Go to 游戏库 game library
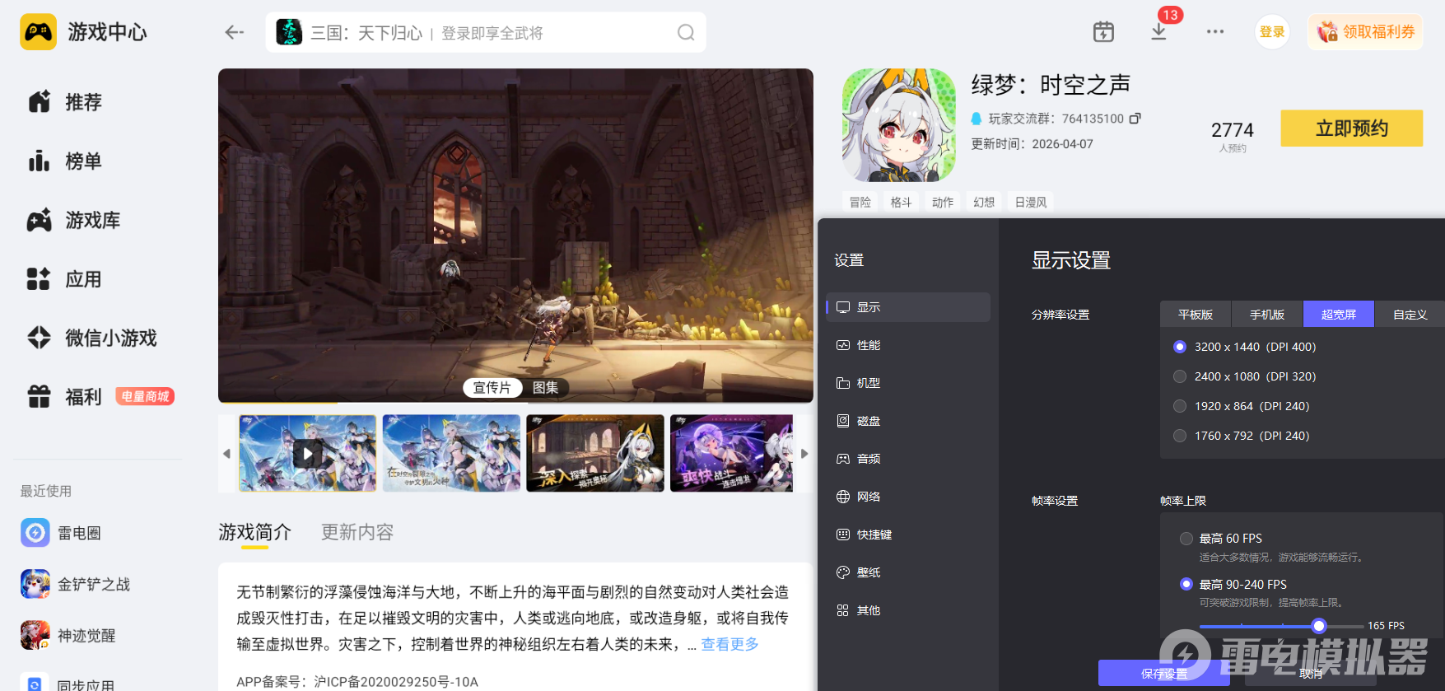 point(74,221)
